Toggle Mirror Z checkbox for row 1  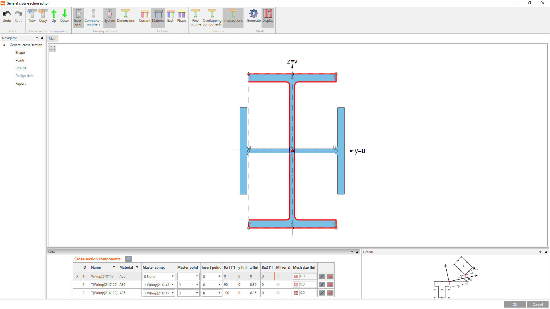[278, 276]
